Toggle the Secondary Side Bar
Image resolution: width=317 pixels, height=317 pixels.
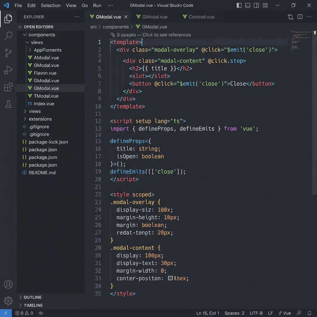pos(256,5)
